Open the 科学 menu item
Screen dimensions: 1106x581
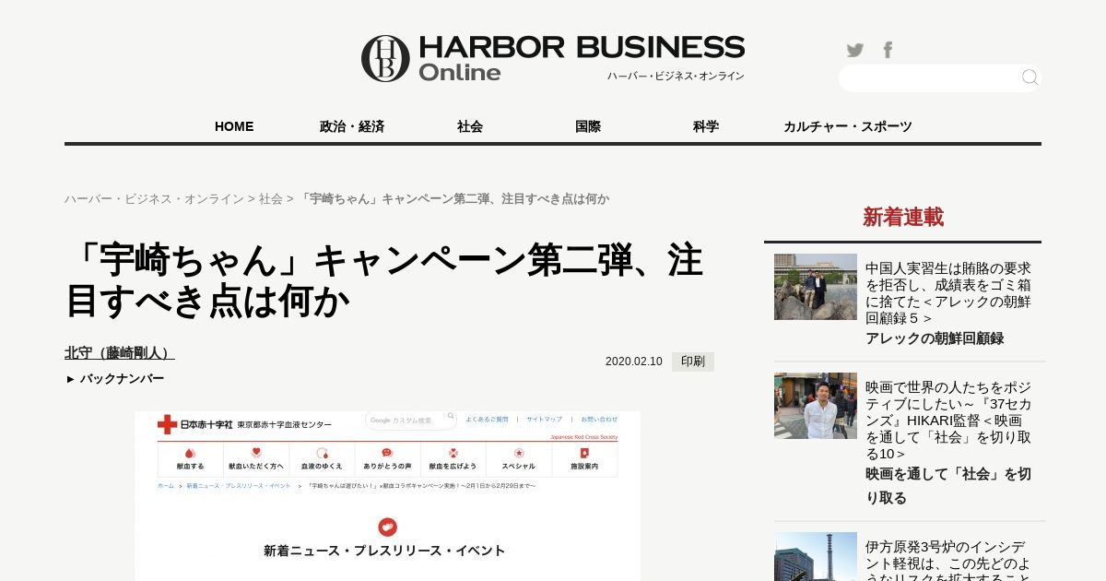point(706,126)
